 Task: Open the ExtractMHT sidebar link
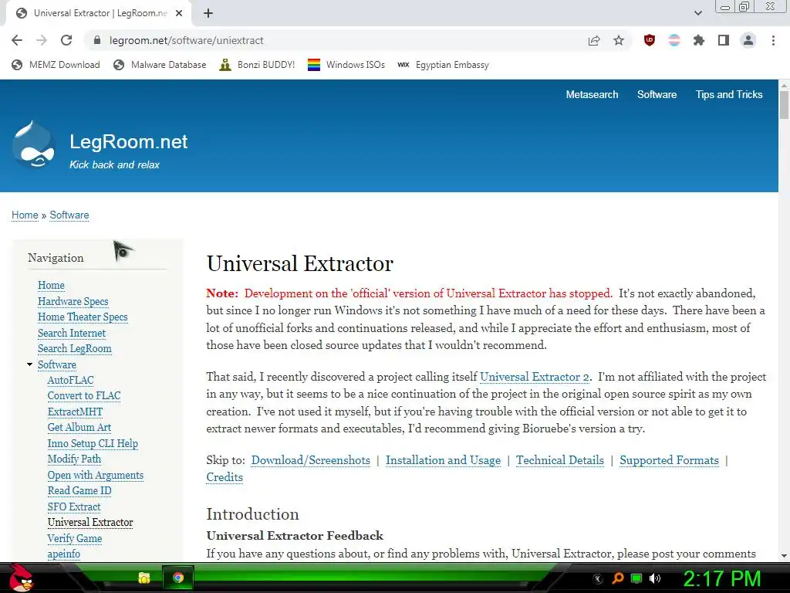coord(75,412)
